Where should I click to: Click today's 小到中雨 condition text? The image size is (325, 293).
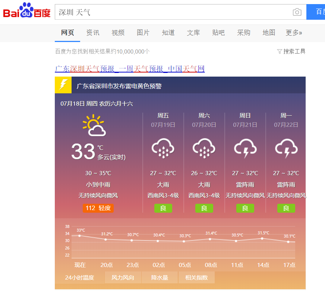[98, 184]
